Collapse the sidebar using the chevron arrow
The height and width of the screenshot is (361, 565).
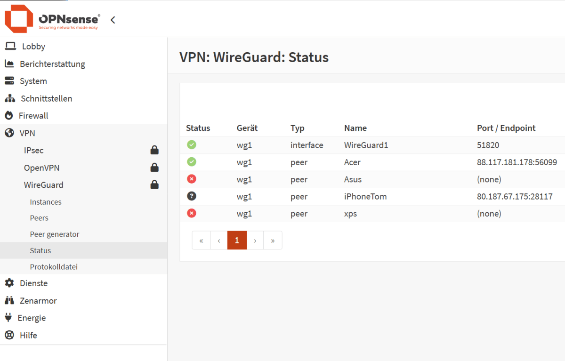113,20
